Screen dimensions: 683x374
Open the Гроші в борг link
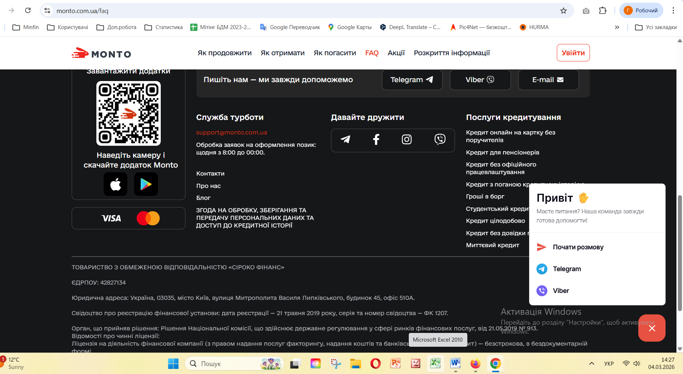(x=485, y=197)
